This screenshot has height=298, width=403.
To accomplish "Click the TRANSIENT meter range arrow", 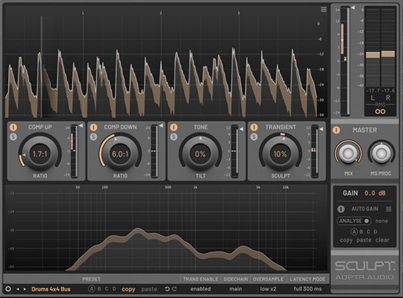I will (321, 129).
